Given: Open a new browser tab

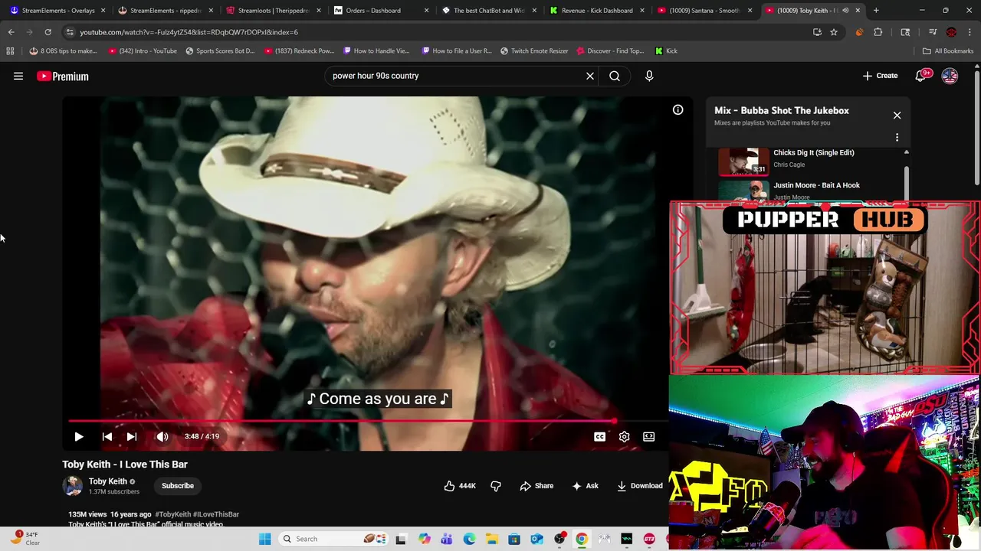Looking at the screenshot, I should (876, 11).
